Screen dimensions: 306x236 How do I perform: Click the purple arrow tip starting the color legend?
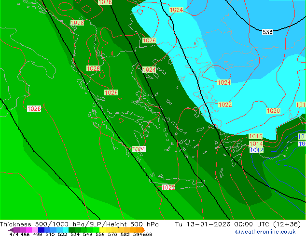coord(11,230)
